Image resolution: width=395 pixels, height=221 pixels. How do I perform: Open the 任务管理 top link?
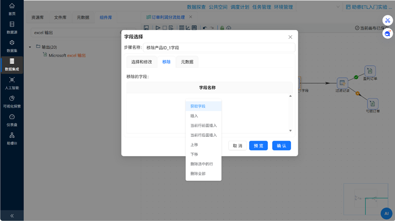coord(262,7)
